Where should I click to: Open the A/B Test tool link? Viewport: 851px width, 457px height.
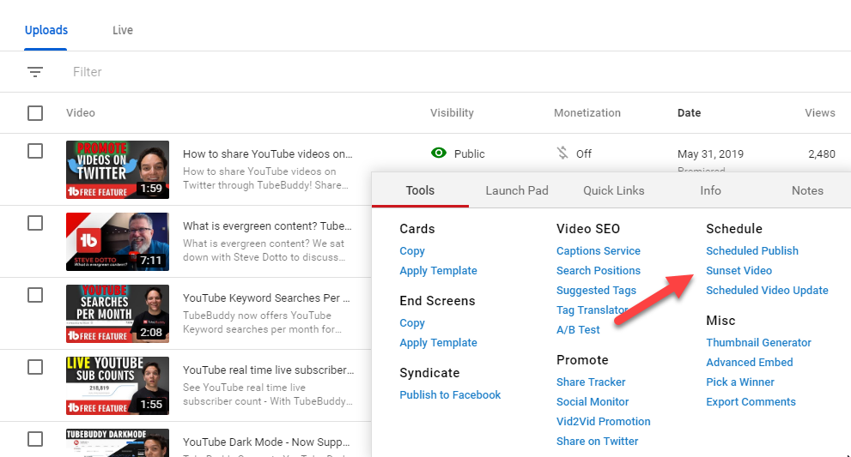[x=578, y=329]
